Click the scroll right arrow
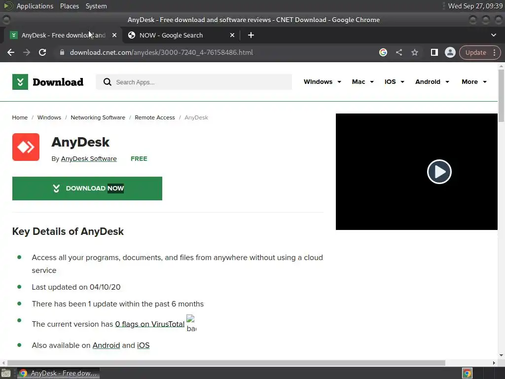 click(x=494, y=363)
